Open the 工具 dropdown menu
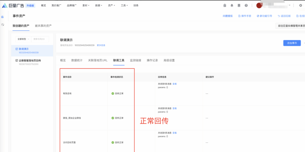Screen dimensions: 305x152 [x=125, y=5]
